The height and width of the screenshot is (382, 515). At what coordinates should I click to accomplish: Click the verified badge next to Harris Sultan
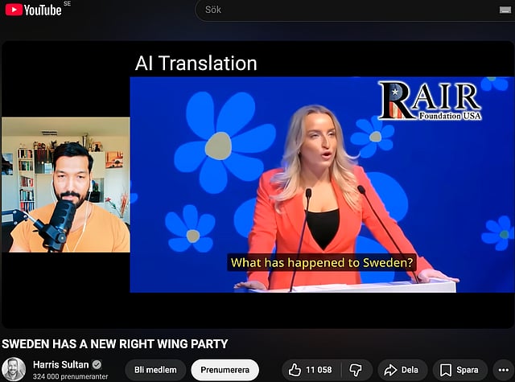pyautogui.click(x=97, y=364)
